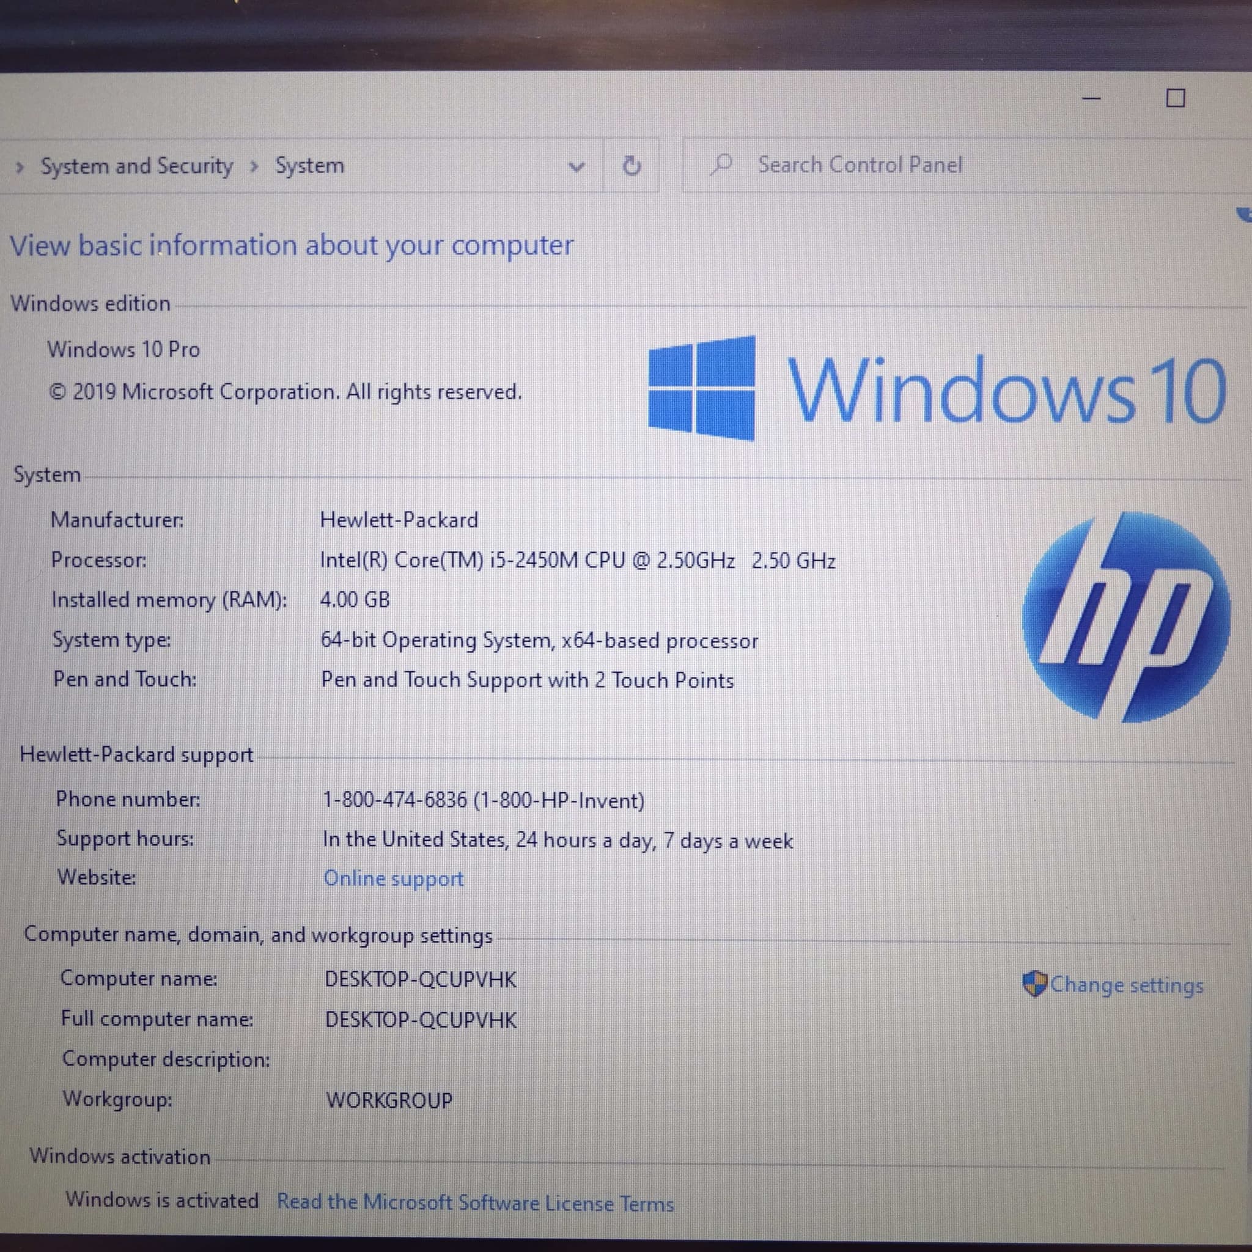Select the System breadcrumb item
Screen dimensions: 1252x1252
[x=310, y=166]
